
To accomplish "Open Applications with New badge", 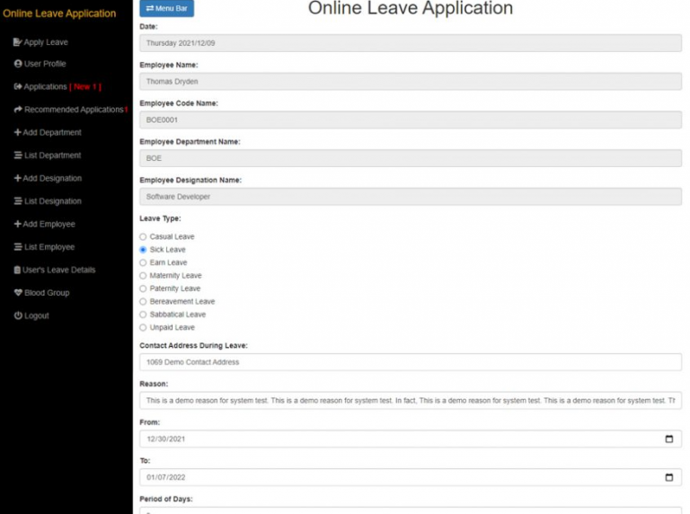I will (57, 87).
